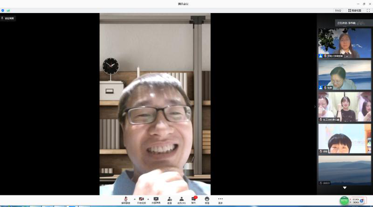Click the meeting security shield icon
Screen dimensions: 373x207
pos(3,10)
